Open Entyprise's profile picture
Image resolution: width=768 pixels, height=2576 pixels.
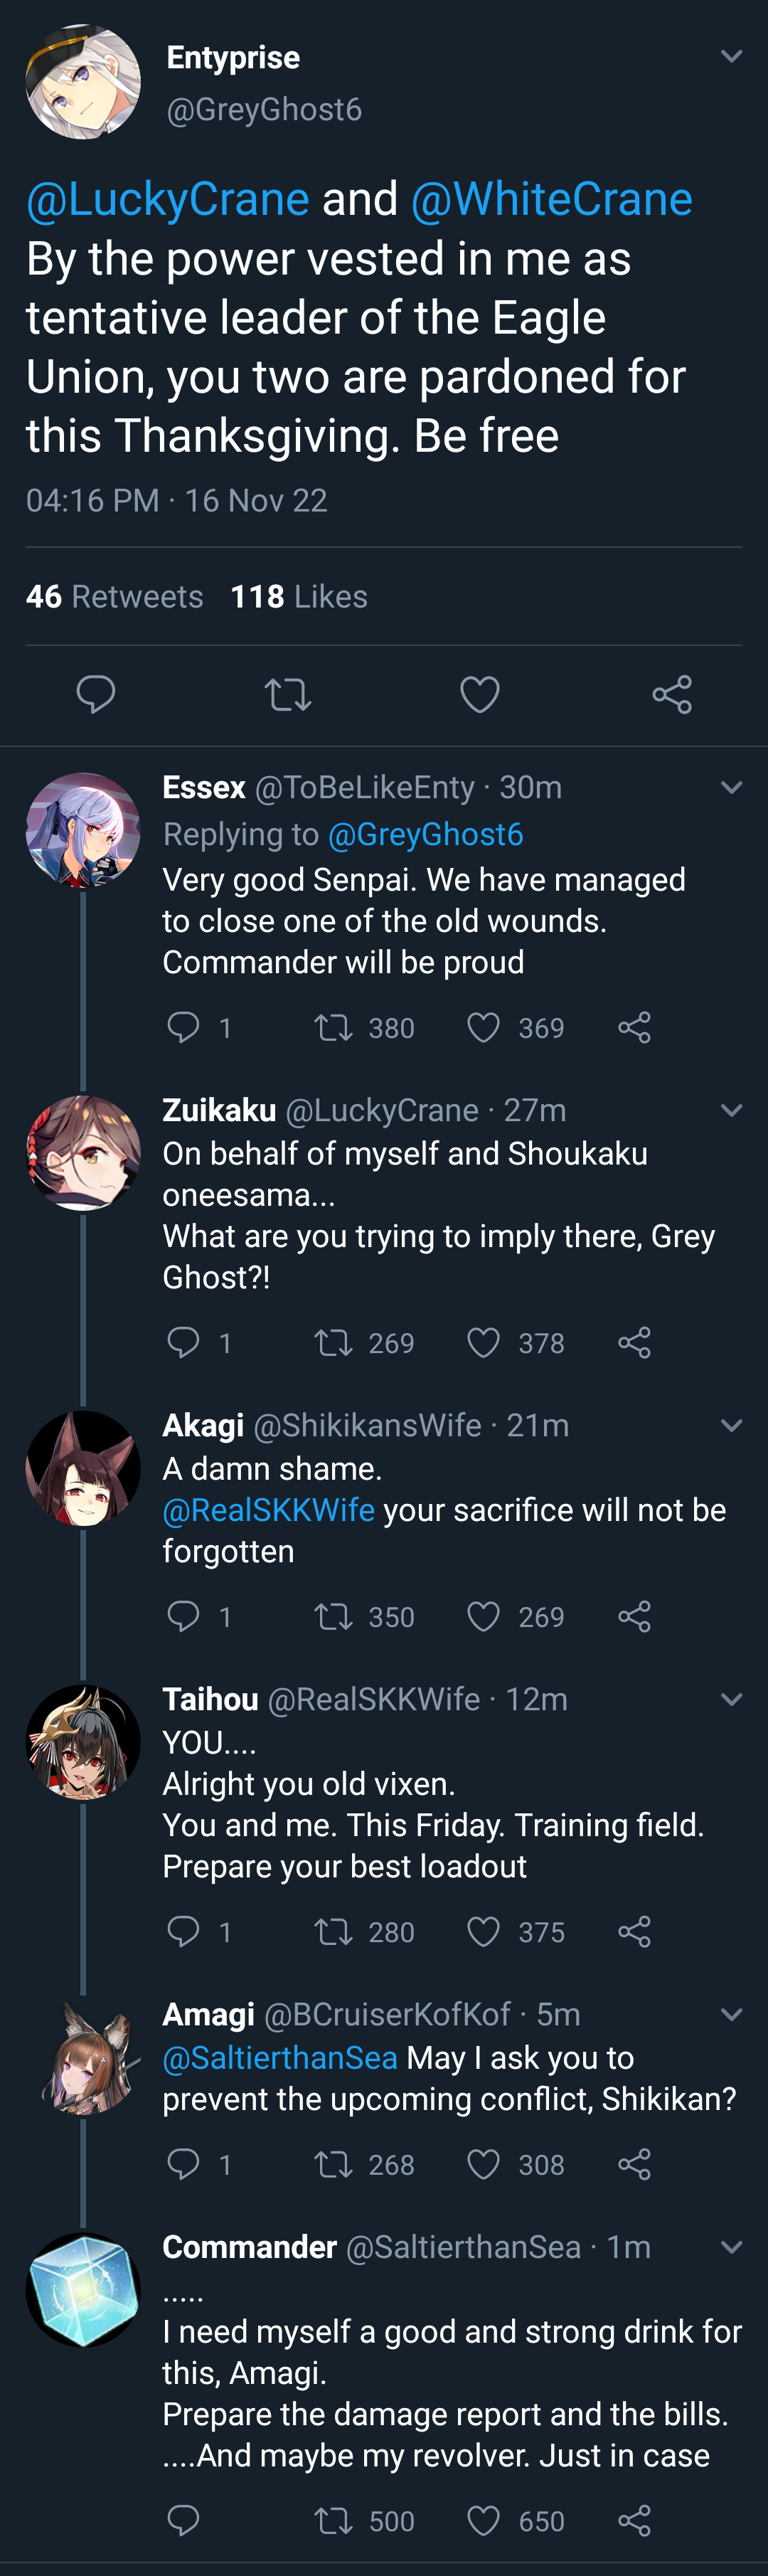[83, 82]
